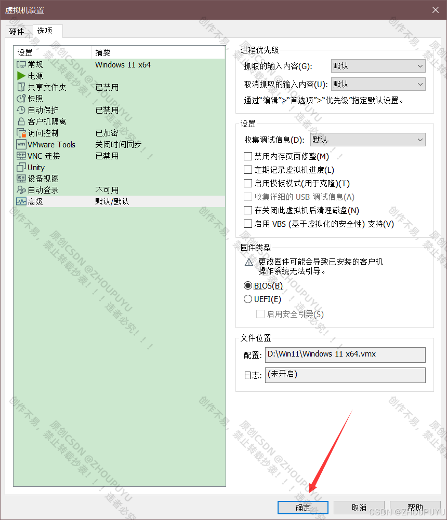This screenshot has height=520, width=447.
Task: Click the 自动登录 user icon
Action: (21, 190)
